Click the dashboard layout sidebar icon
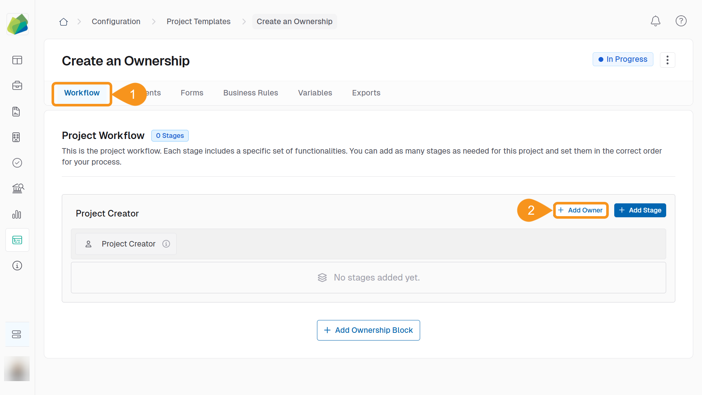 tap(17, 60)
